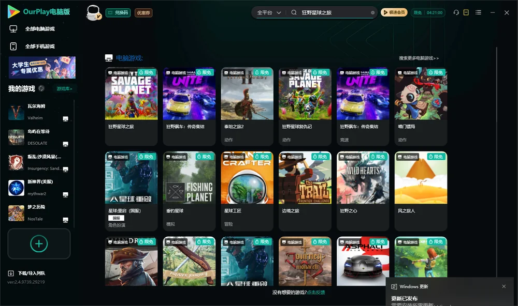Open the 狂野星球之旅 Savage Planet game card
The width and height of the screenshot is (518, 306).
[131, 106]
